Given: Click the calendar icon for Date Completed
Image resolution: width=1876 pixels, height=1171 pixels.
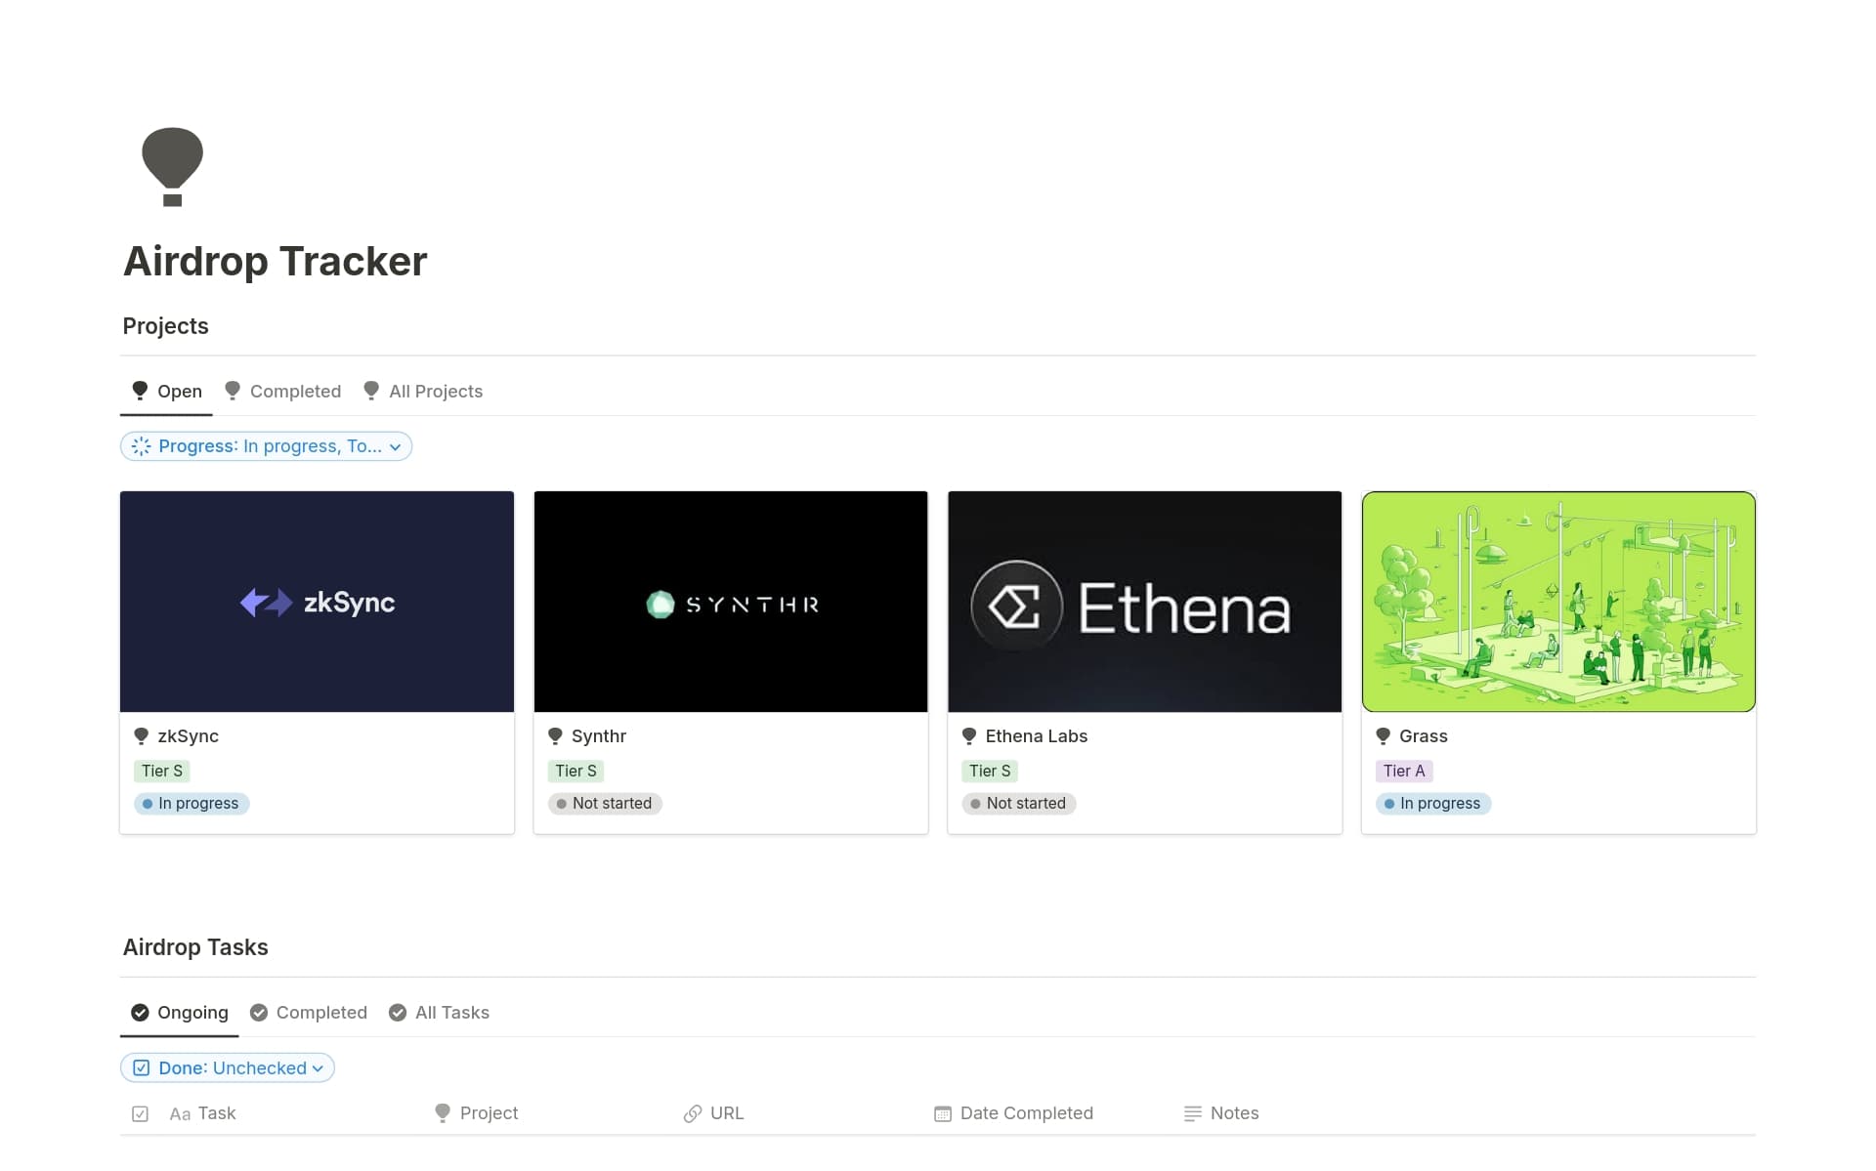Looking at the screenshot, I should 942,1113.
